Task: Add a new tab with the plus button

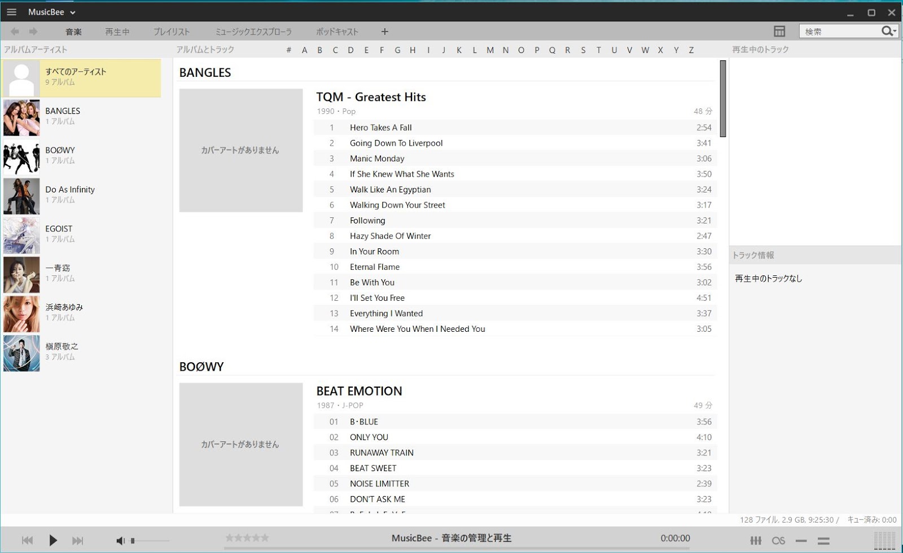Action: pos(385,32)
